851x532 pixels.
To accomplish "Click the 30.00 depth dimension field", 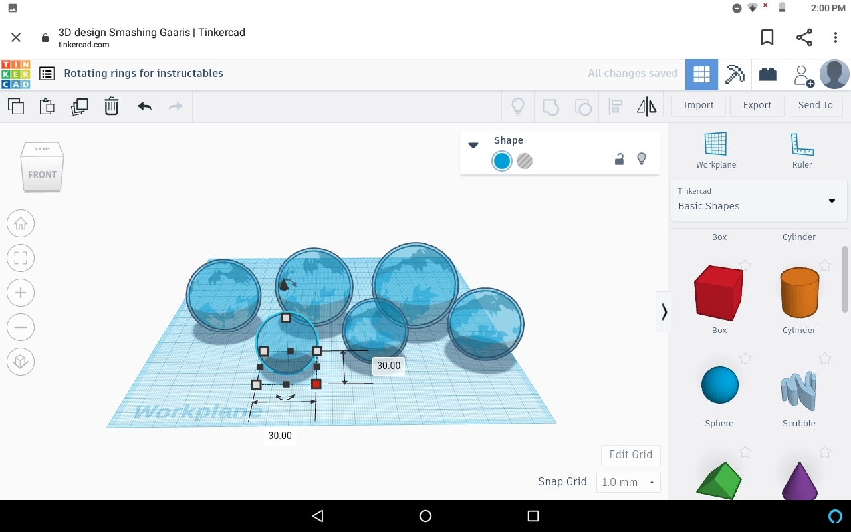I will [389, 366].
